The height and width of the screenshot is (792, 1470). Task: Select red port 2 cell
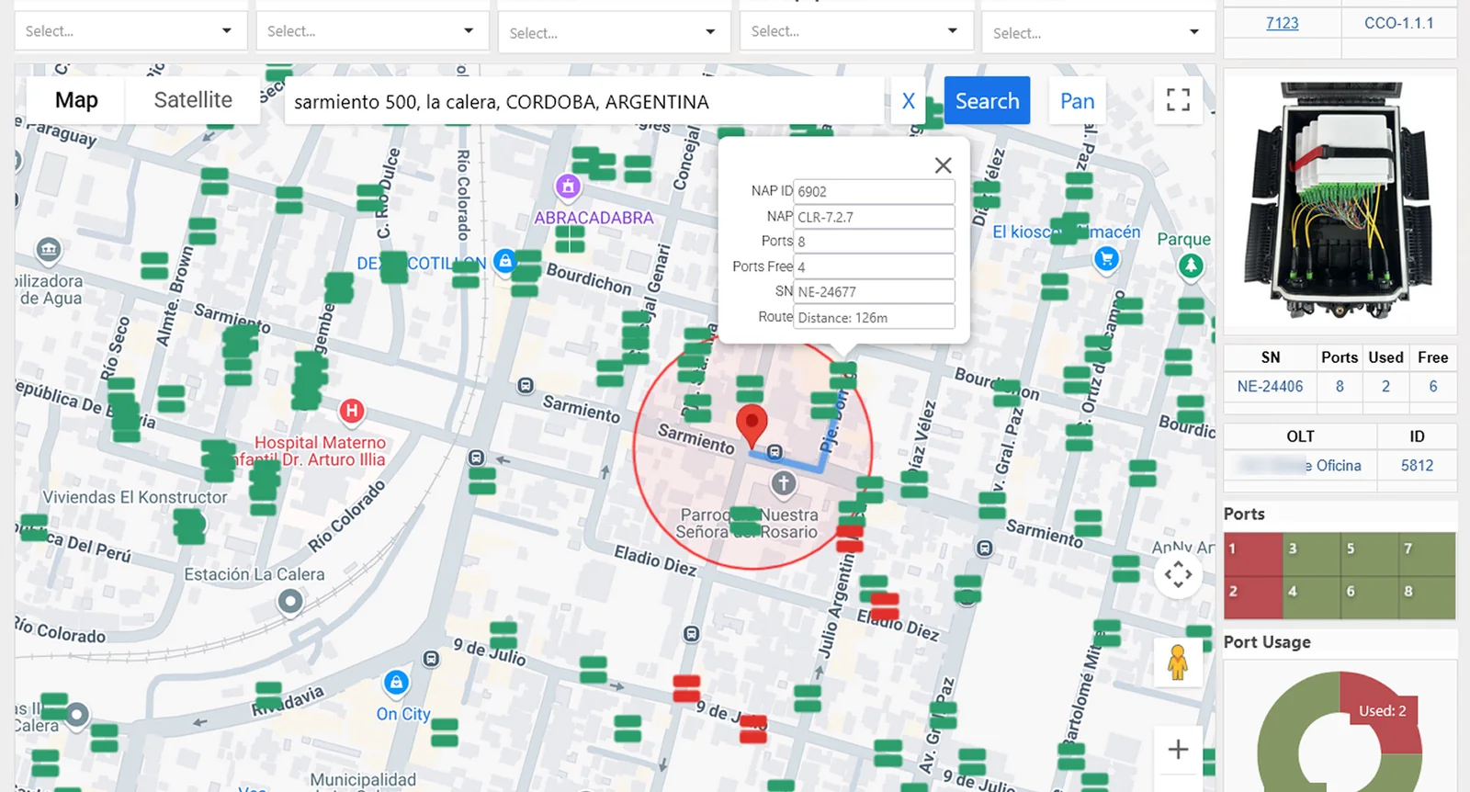1253,597
